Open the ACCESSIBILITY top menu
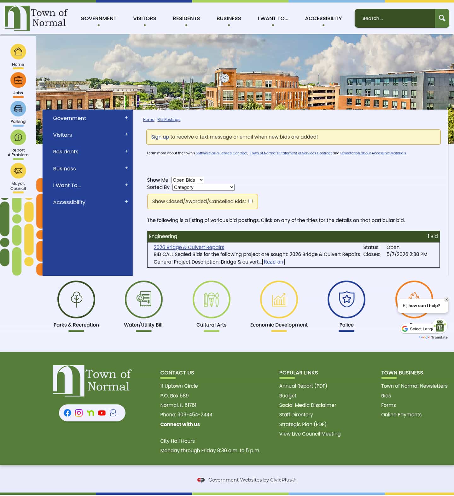 323,18
